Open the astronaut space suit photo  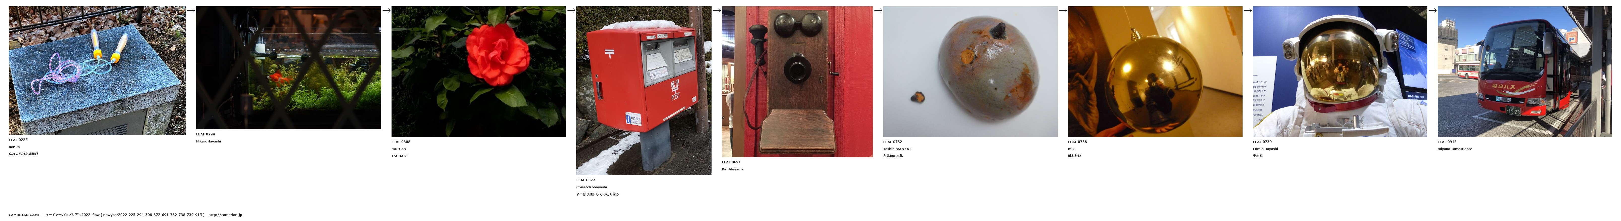1340,72
